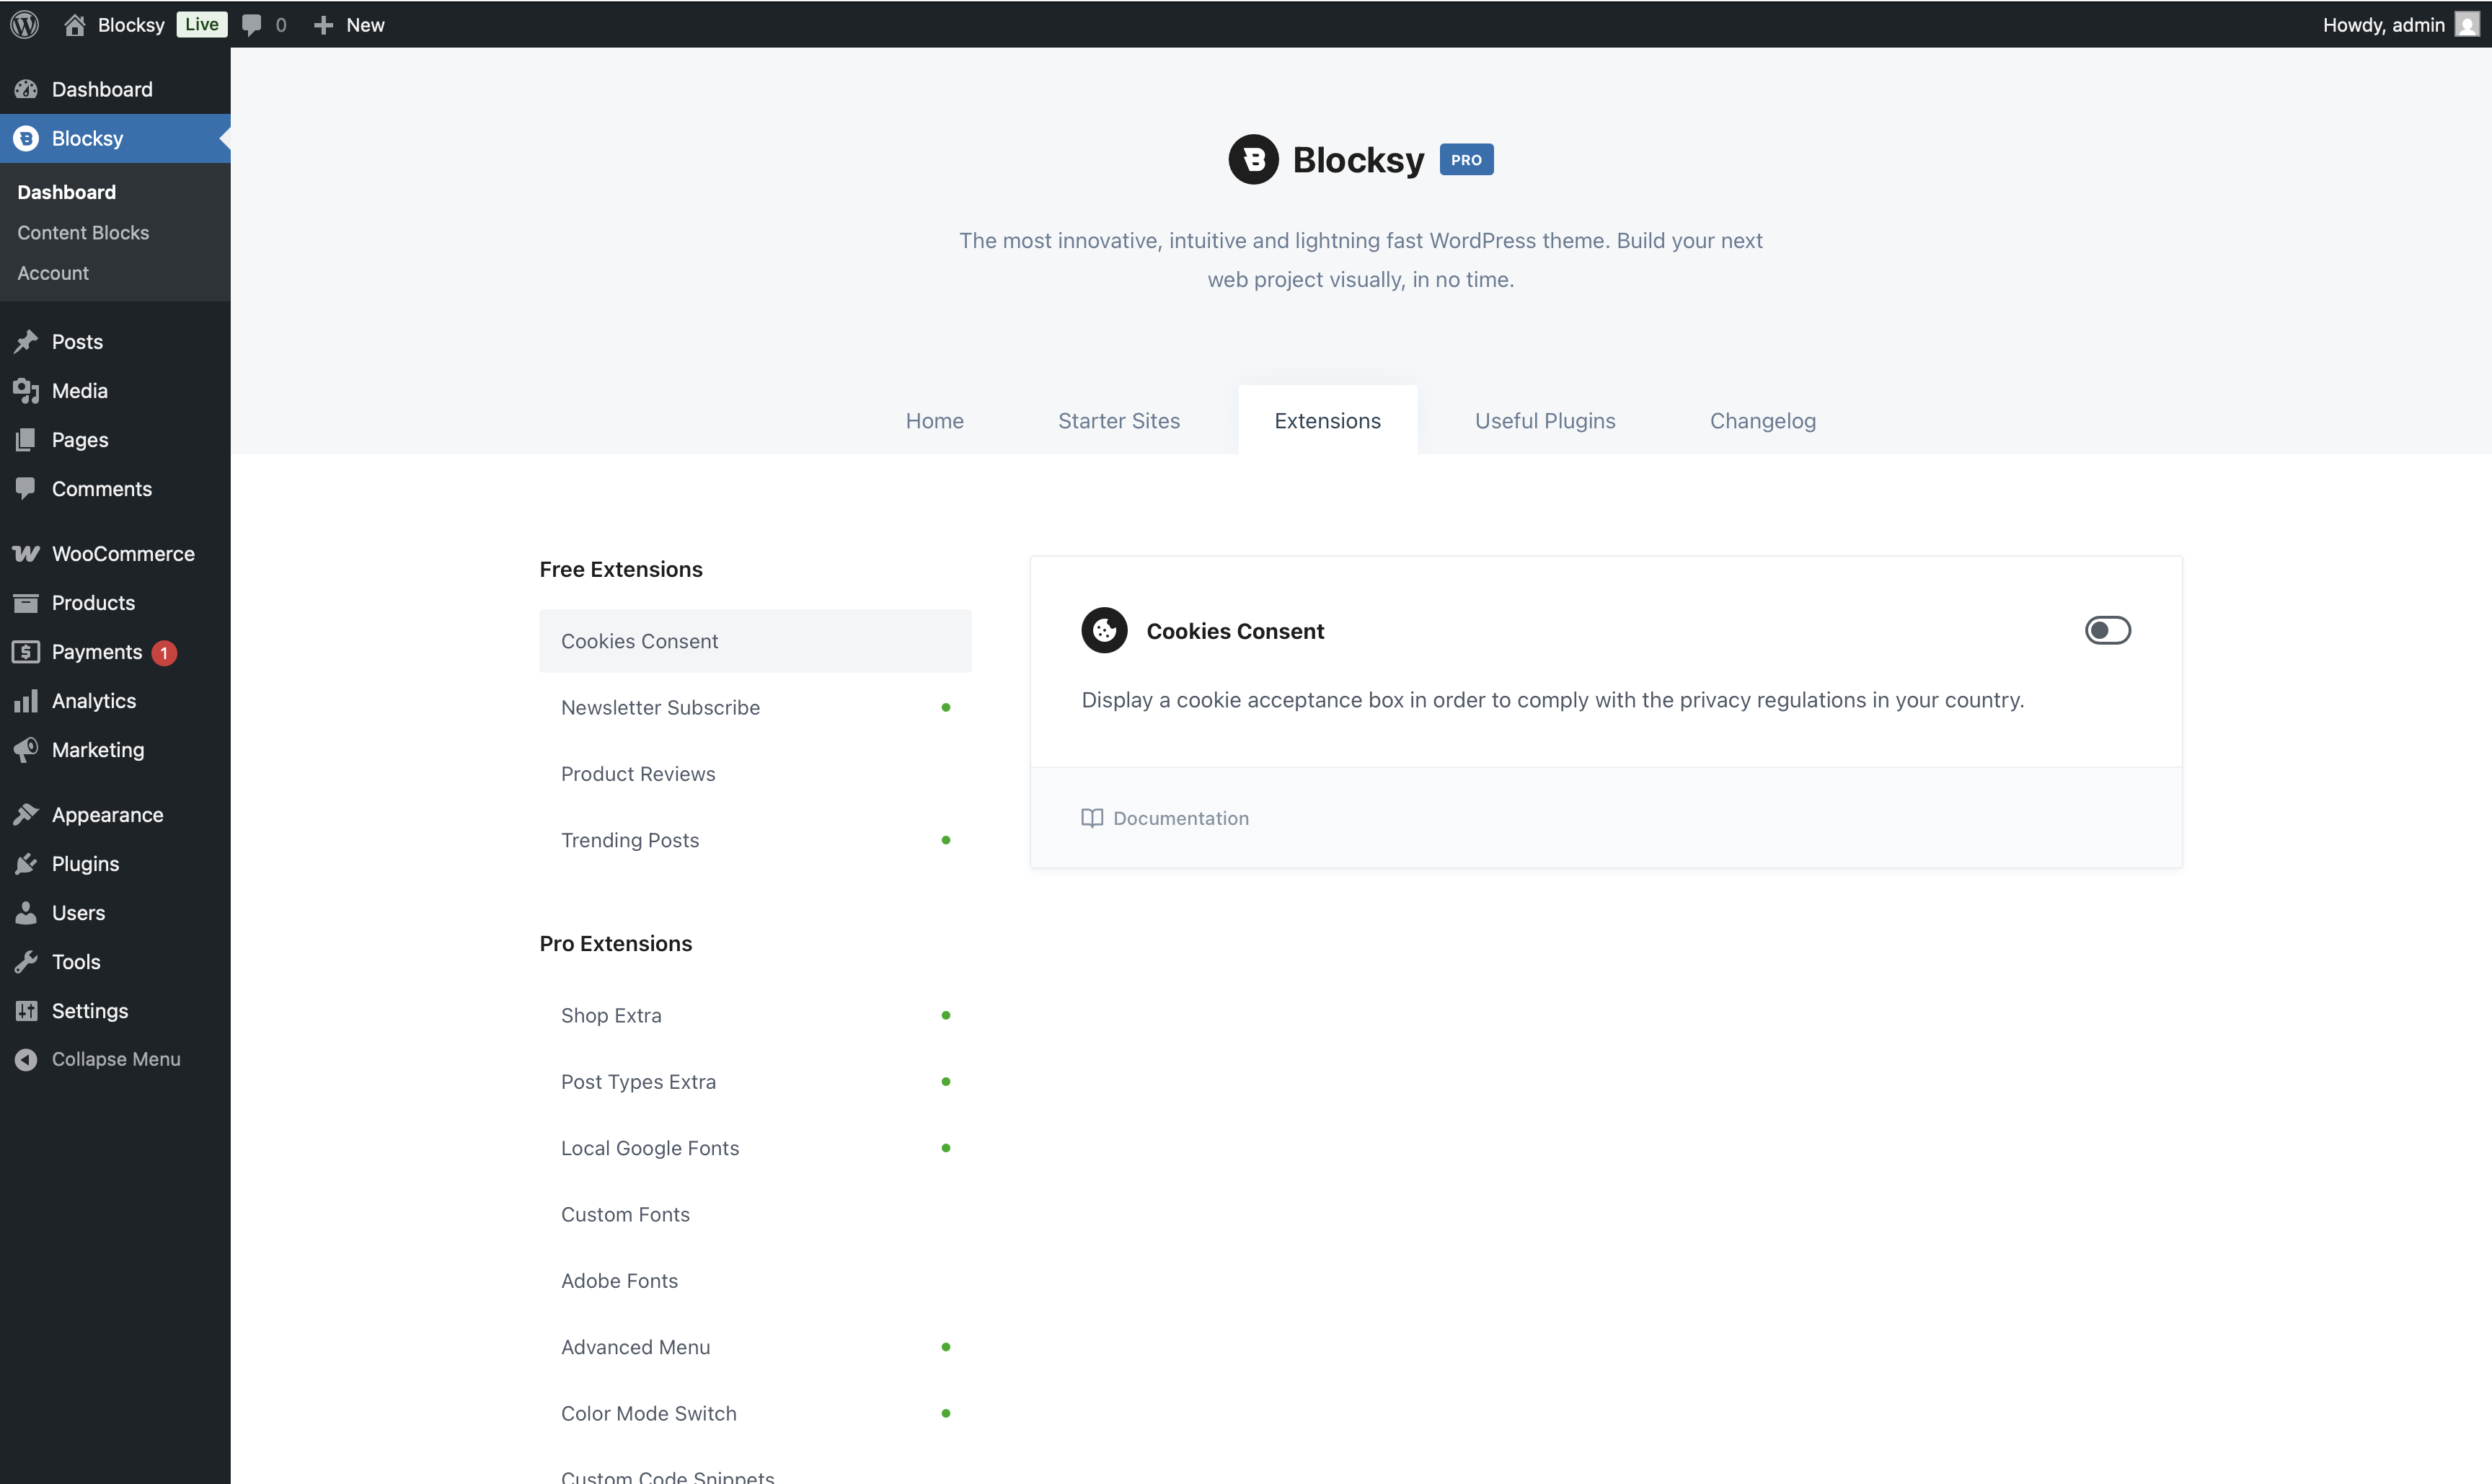Click the Payments notification badge
Screen dimensions: 2492x1484
pos(164,653)
